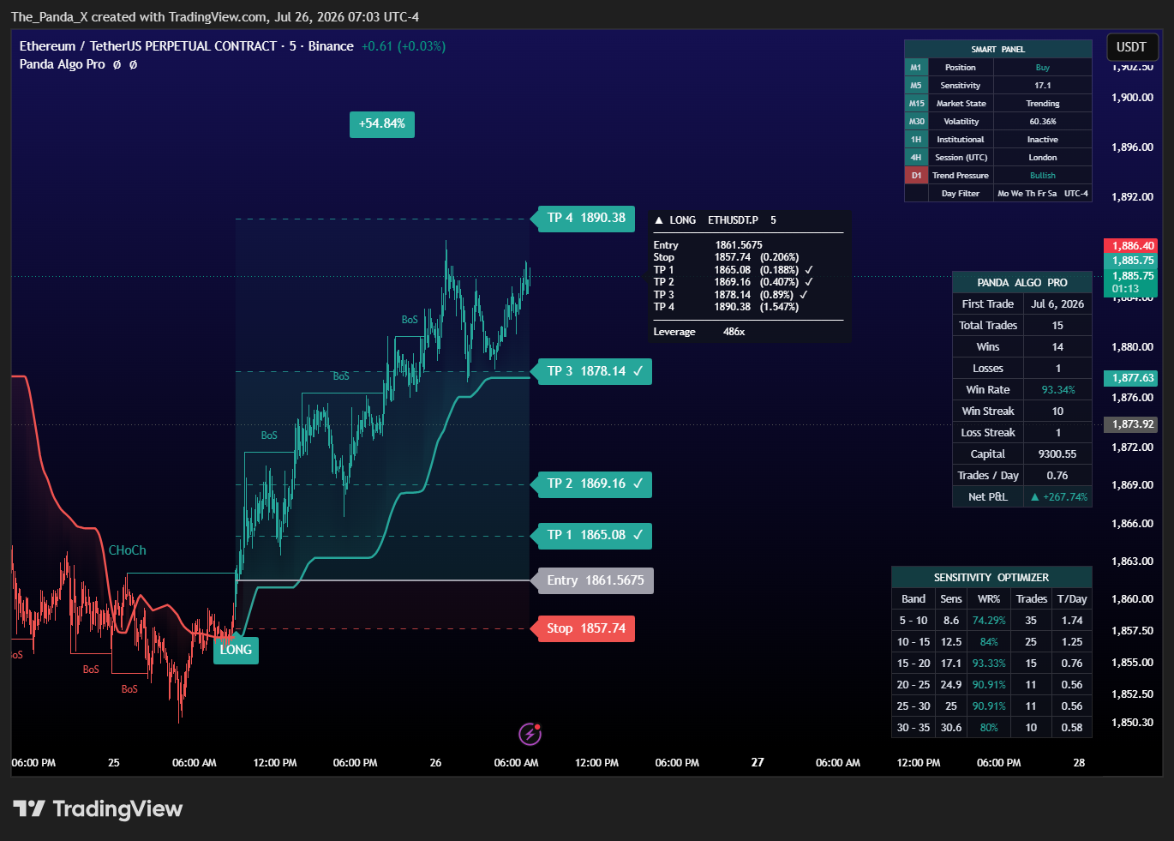Viewport: 1174px width, 841px height.
Task: Click the Position value Buy
Action: point(1043,68)
